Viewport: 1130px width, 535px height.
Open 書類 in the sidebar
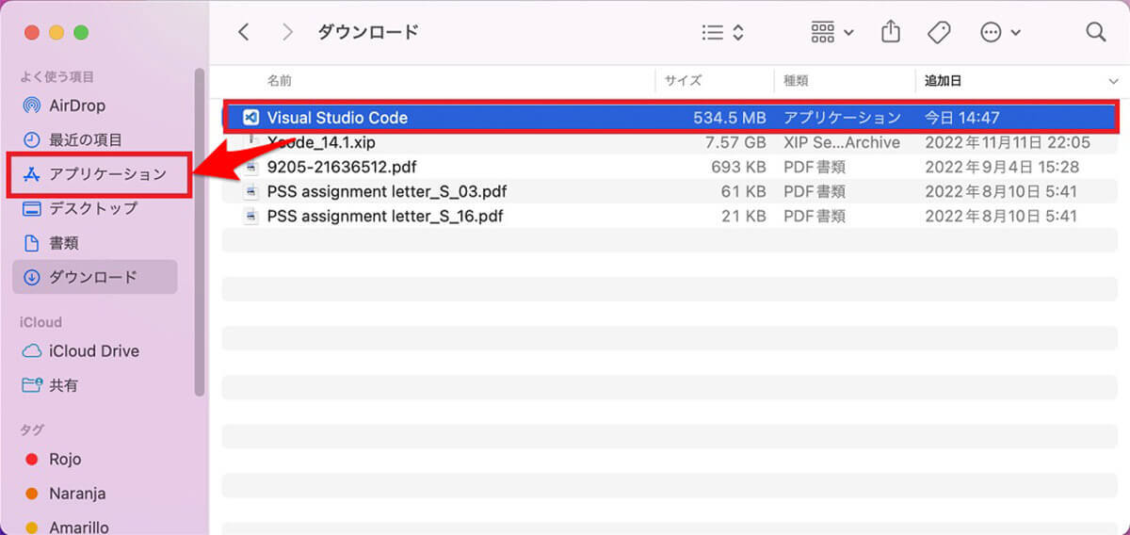coord(64,243)
